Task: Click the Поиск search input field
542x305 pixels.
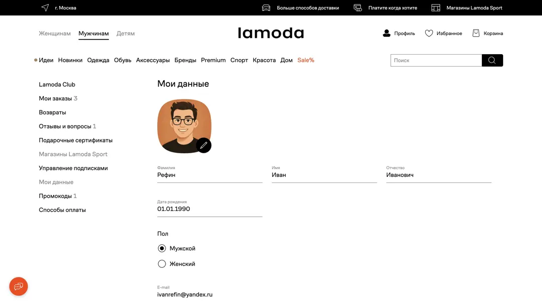Action: (x=436, y=60)
